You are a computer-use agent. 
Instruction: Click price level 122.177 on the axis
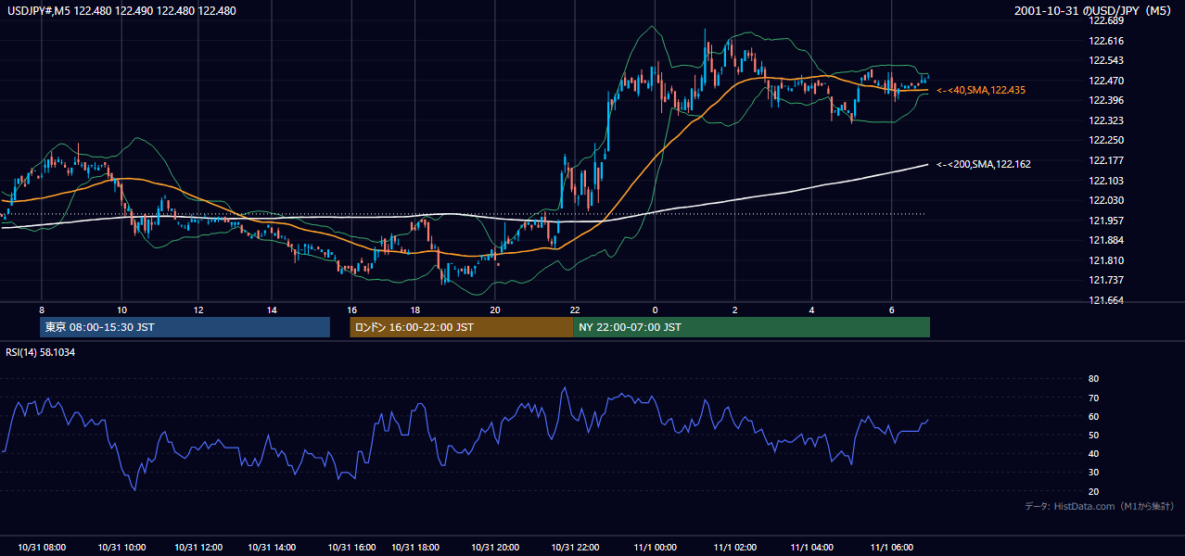[x=1107, y=160]
